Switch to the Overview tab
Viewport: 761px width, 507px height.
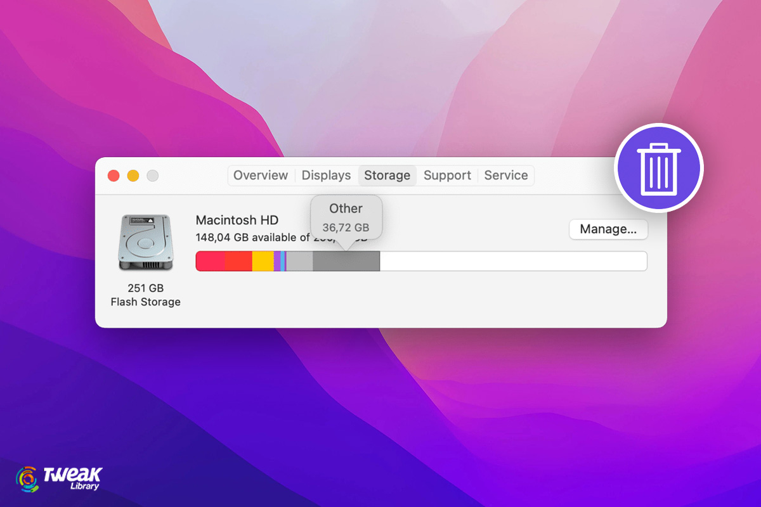tap(261, 176)
